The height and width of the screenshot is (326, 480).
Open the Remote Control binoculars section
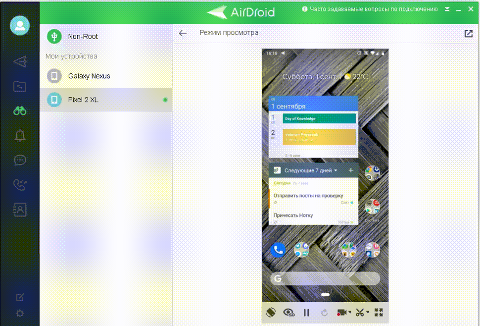tap(20, 110)
